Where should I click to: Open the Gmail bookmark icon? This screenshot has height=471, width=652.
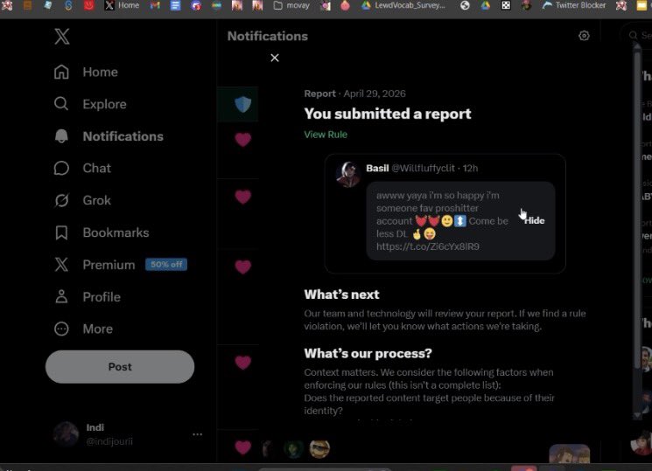[x=155, y=5]
